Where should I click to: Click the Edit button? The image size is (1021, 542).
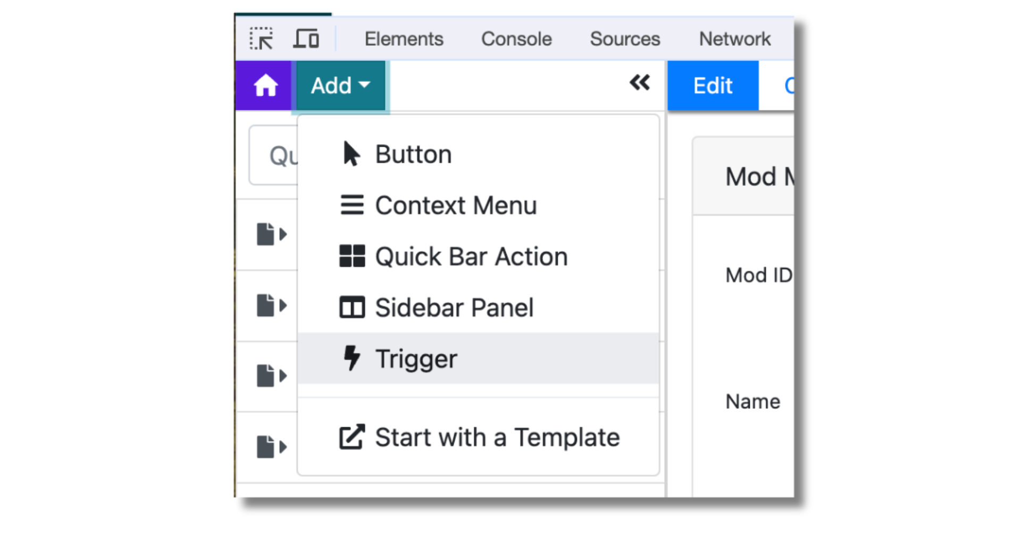(712, 85)
